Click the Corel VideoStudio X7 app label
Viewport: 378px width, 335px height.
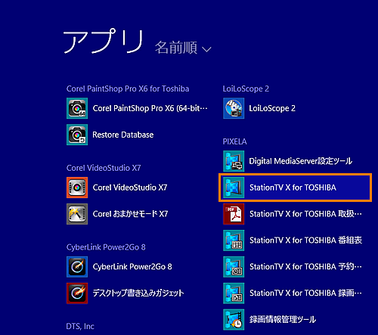(x=130, y=188)
